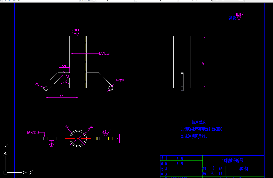273x178 pixels.
Task: Select the 3.2 roughness above the plate view
Action: (x=104, y=132)
